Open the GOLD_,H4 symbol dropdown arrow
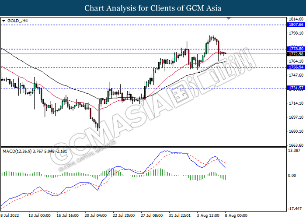The width and height of the screenshot is (306, 219). pyautogui.click(x=3, y=21)
